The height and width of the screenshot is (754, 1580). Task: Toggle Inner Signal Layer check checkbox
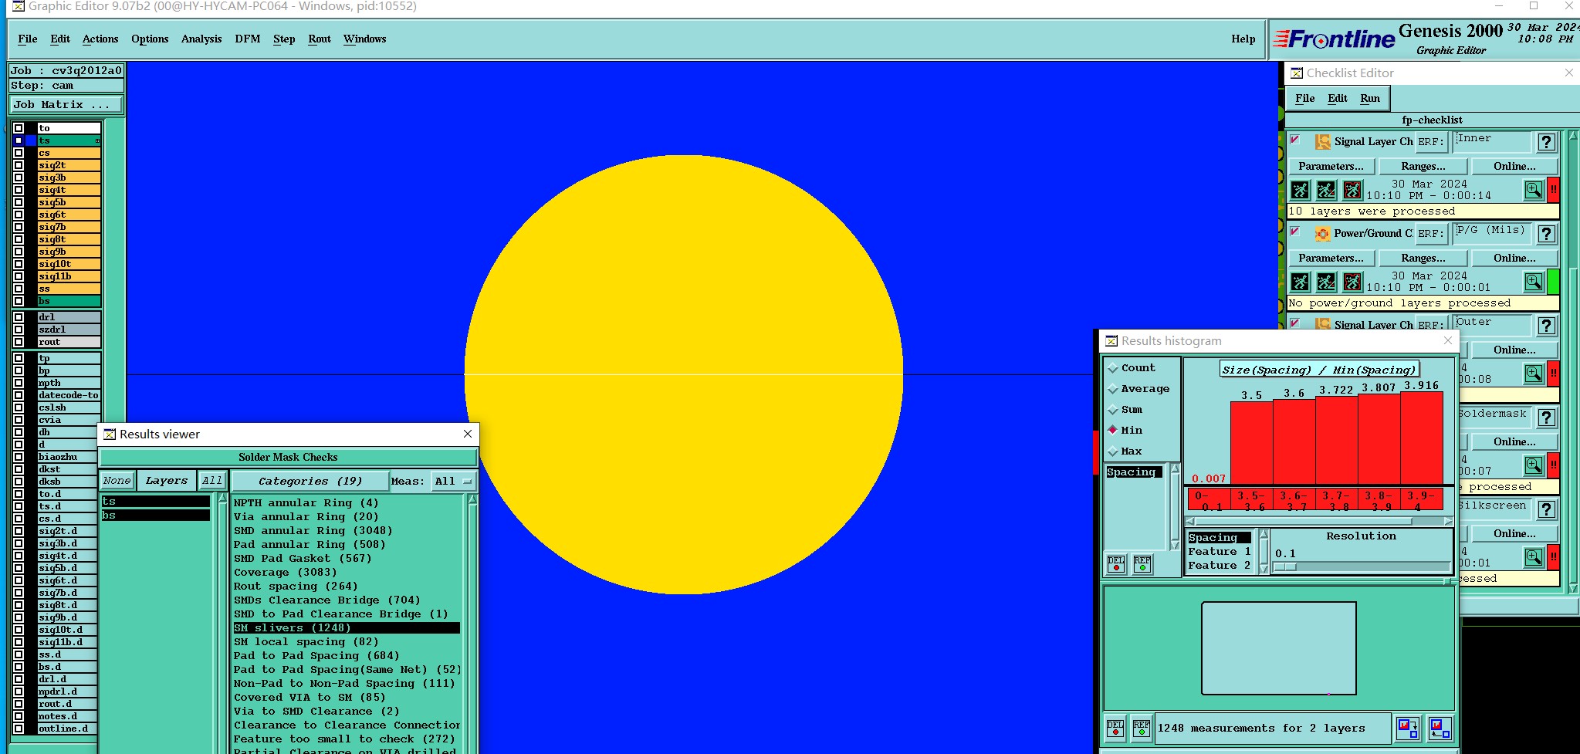1295,140
